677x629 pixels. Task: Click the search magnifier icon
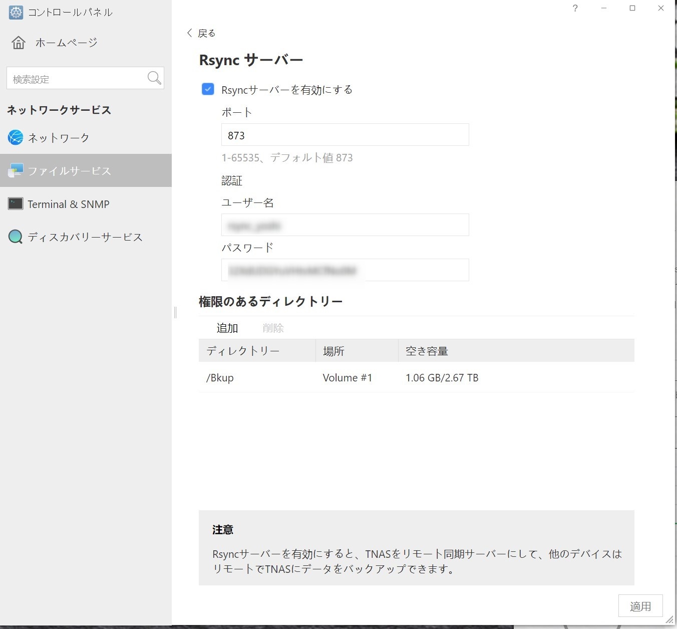point(154,78)
